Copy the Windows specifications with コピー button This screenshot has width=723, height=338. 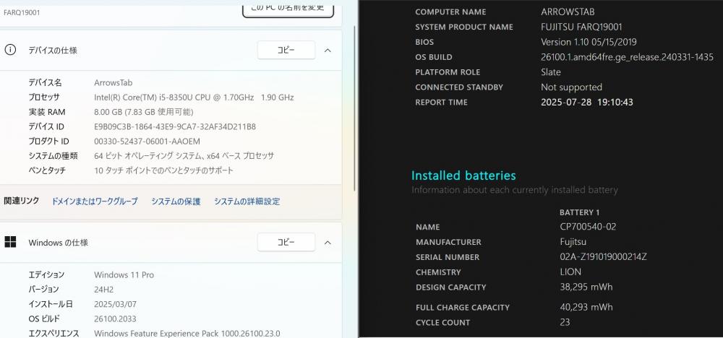[x=286, y=242]
